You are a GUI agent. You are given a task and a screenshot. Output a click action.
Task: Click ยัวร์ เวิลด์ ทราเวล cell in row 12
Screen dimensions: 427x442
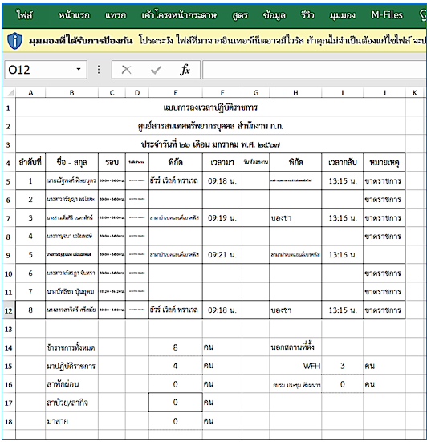176,310
